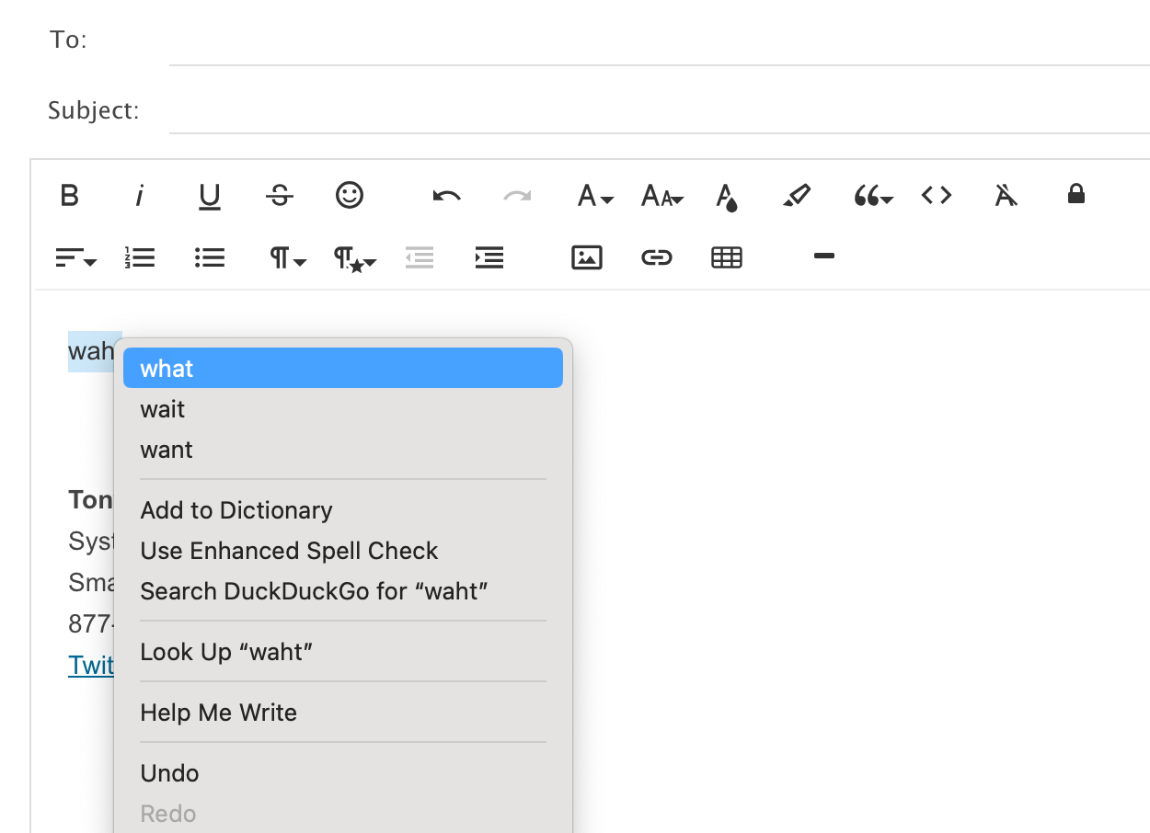Viewport: 1150px width, 833px height.
Task: Open the font family dropdown
Action: pos(594,195)
